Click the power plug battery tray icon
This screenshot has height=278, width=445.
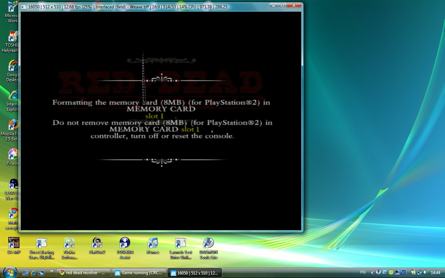pos(413,272)
